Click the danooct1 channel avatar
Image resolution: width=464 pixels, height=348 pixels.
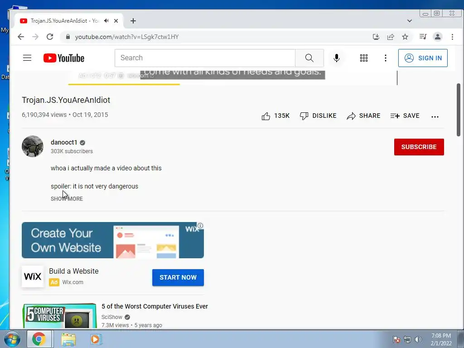33,146
